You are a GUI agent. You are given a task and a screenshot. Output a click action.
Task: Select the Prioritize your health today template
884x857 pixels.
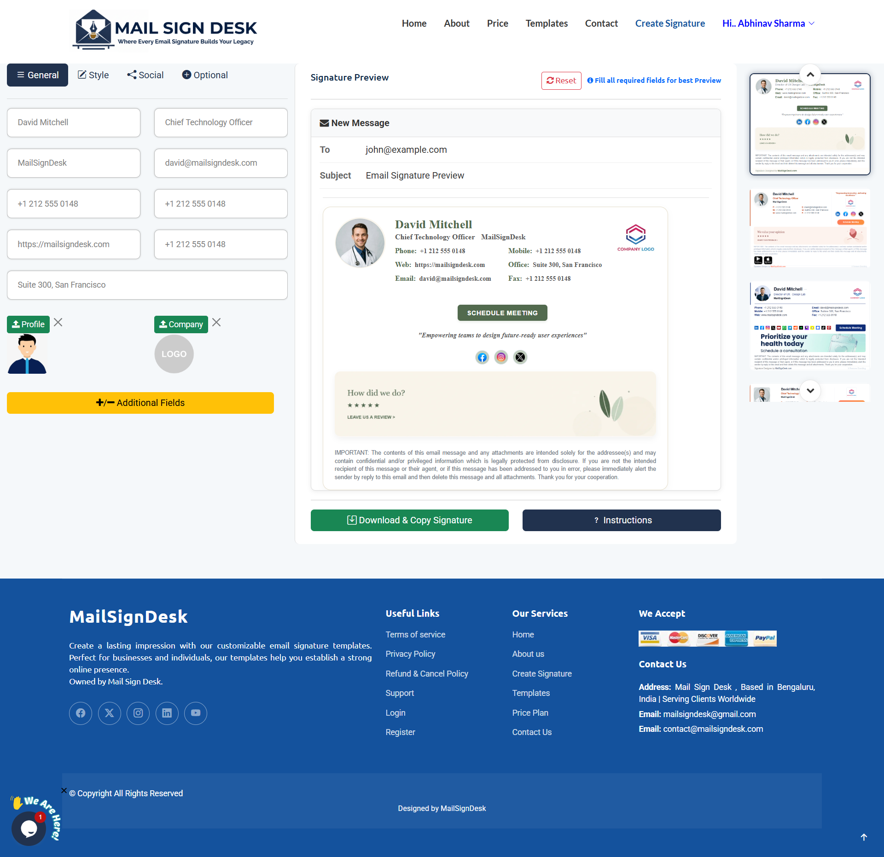click(x=810, y=326)
